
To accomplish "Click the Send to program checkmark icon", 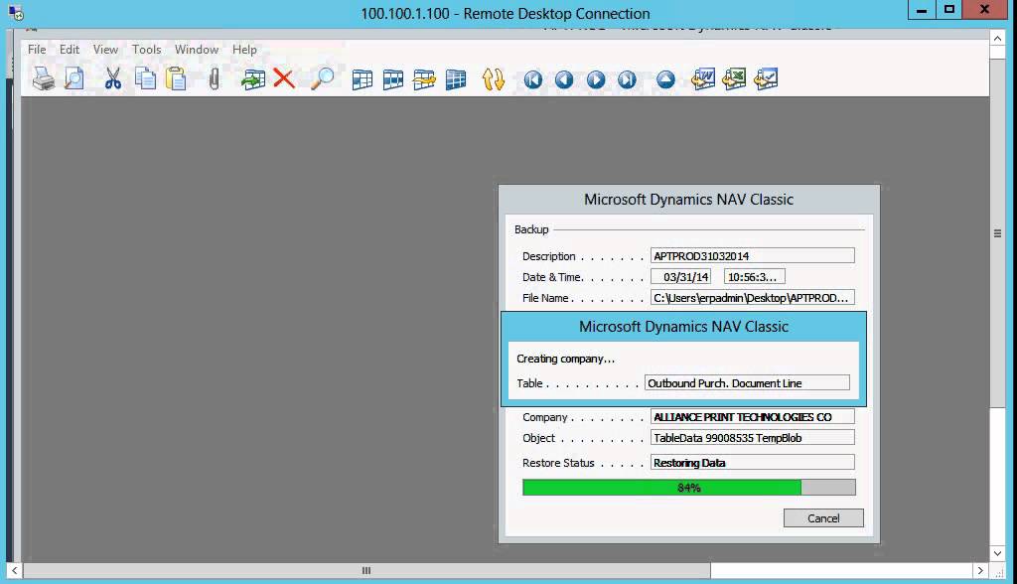I will pyautogui.click(x=766, y=79).
